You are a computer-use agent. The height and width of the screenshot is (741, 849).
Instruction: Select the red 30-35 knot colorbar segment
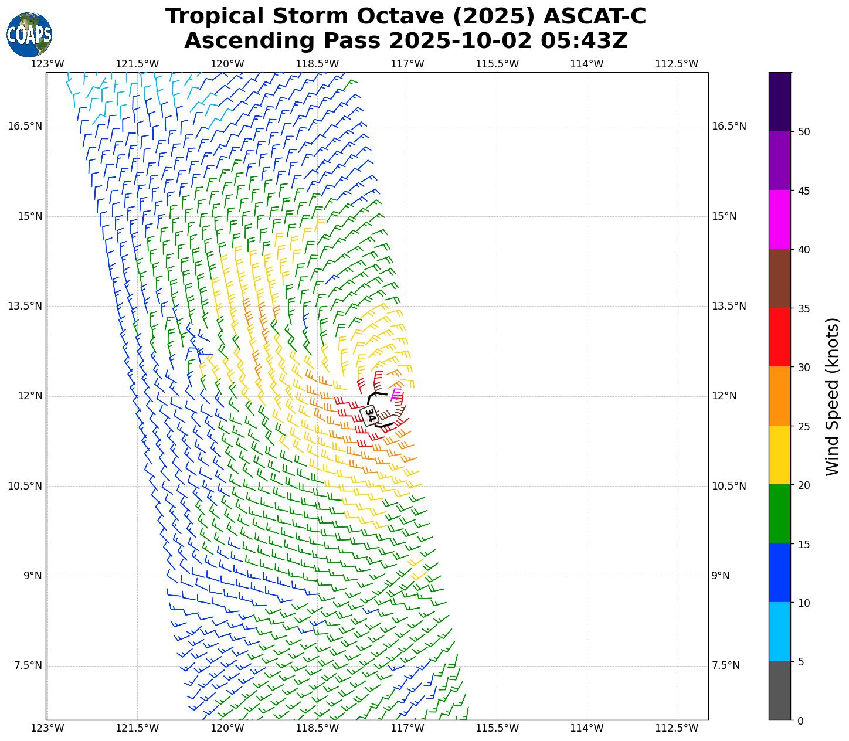779,337
